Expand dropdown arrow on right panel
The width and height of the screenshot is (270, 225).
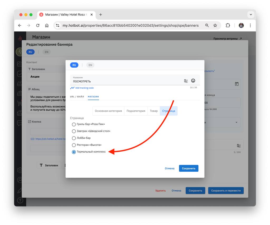pos(237,123)
